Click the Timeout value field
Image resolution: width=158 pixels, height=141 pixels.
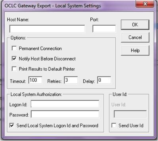tap(35, 80)
